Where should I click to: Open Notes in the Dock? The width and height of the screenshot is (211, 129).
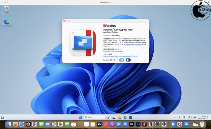point(93,124)
